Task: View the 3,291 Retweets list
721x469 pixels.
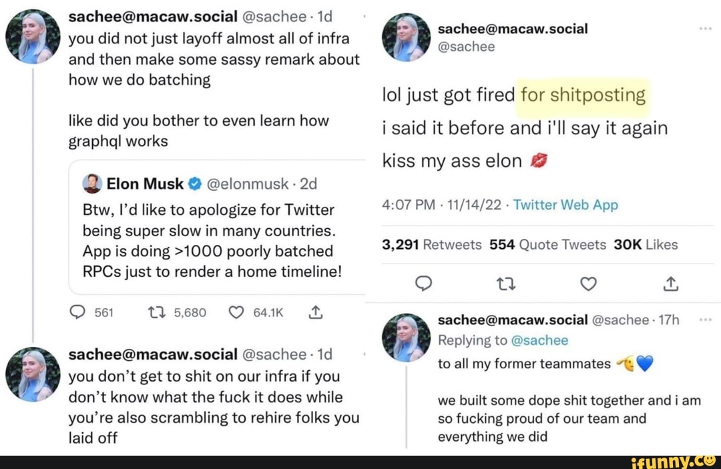Action: pos(431,245)
